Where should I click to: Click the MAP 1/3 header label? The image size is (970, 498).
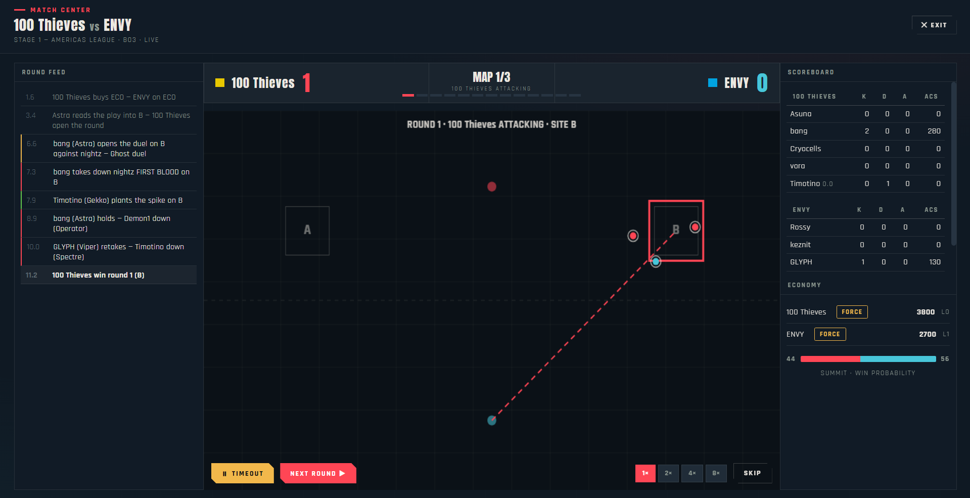[x=491, y=77]
